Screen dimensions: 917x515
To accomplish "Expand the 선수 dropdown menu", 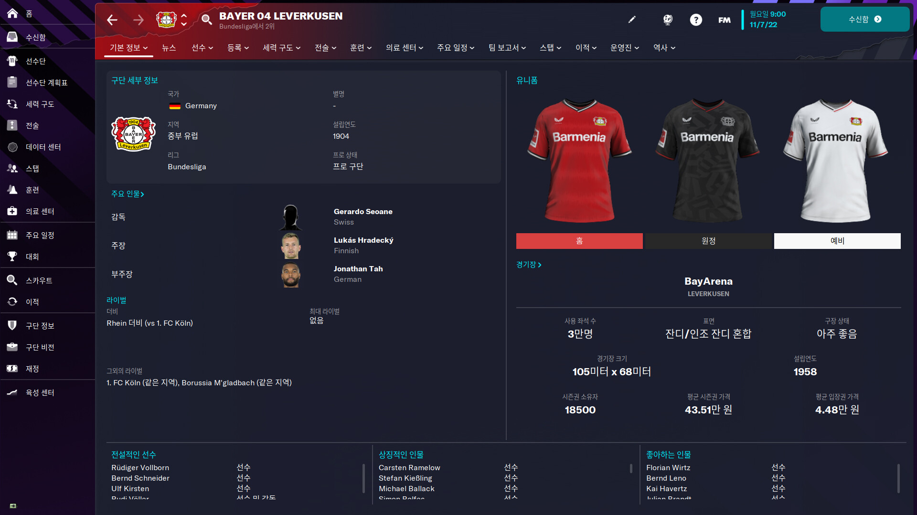I will pyautogui.click(x=202, y=48).
